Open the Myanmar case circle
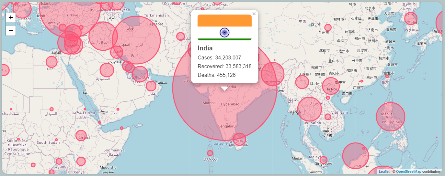The image size is (445, 176). point(302,82)
